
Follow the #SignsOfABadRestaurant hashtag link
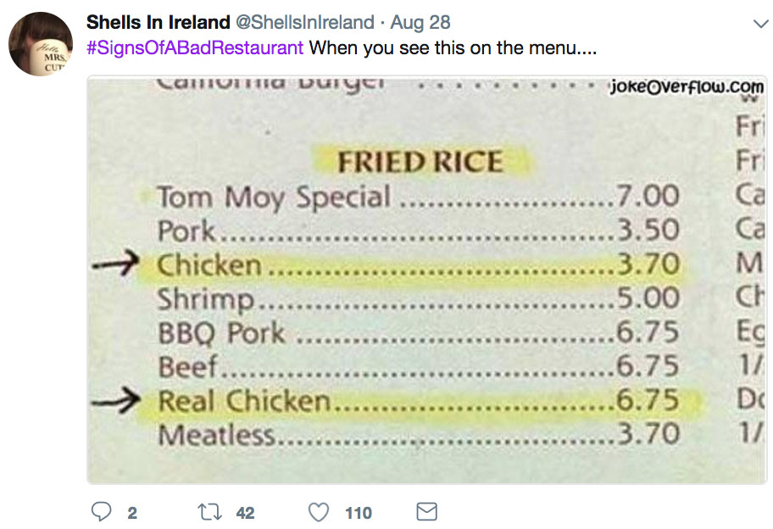coord(195,47)
